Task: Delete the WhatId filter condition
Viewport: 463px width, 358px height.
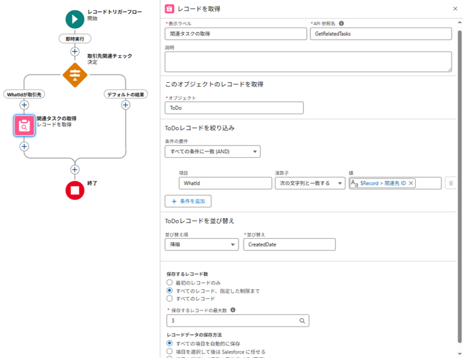Action: pos(451,183)
